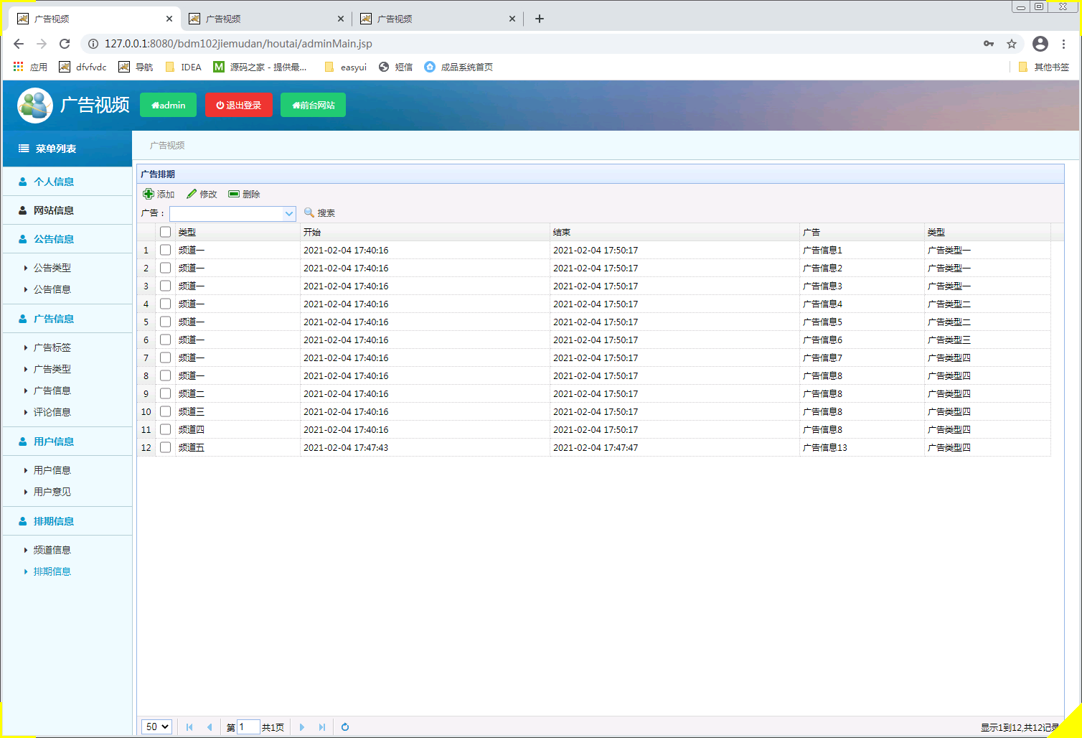The image size is (1082, 738).
Task: Click the 前台网站 button
Action: (313, 105)
